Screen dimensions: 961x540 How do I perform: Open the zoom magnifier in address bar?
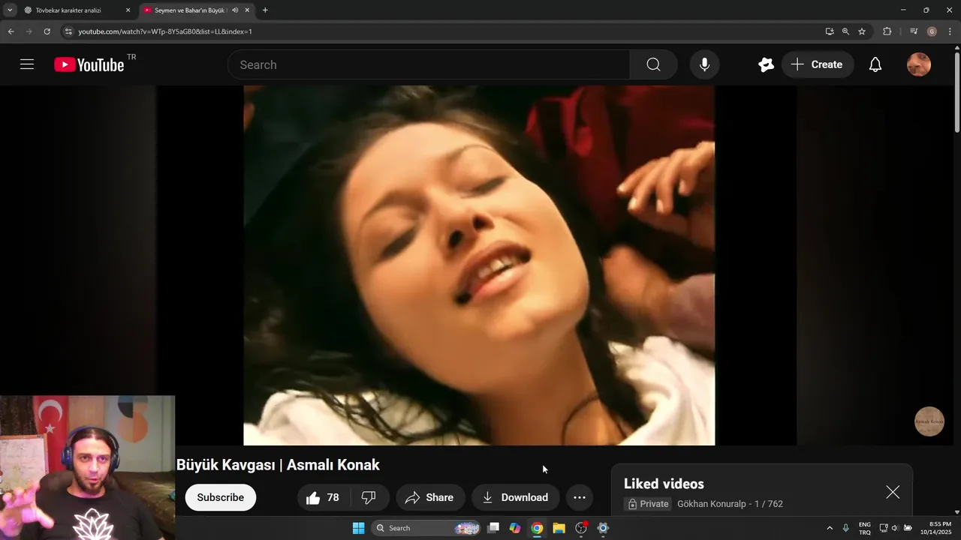coord(845,31)
